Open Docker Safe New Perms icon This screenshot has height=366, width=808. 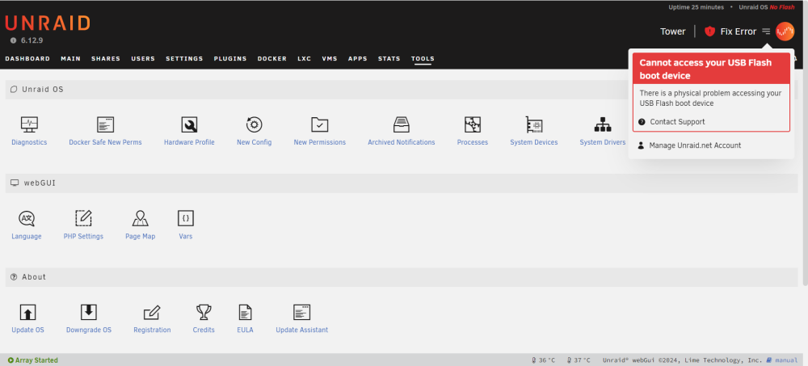pyautogui.click(x=105, y=124)
